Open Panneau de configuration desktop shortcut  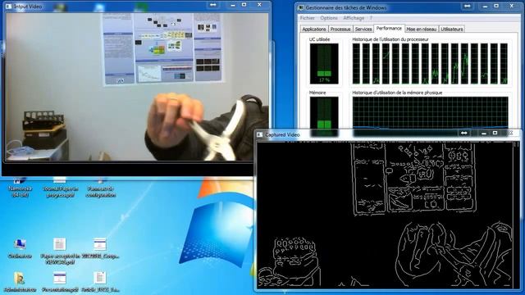(100, 188)
